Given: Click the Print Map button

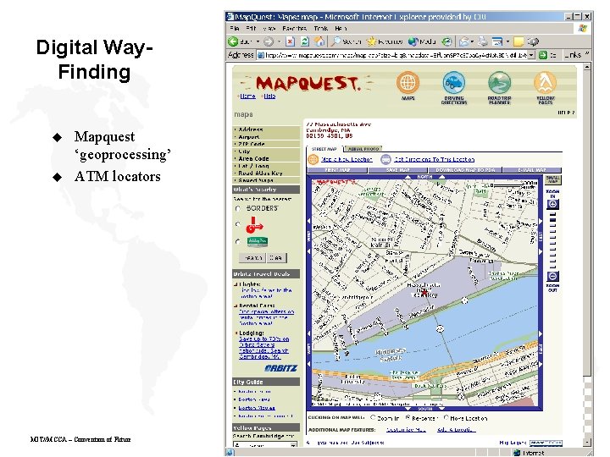Looking at the screenshot, I should coord(337,170).
